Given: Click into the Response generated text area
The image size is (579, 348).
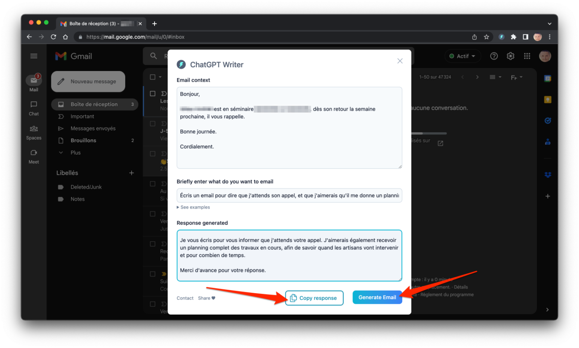Looking at the screenshot, I should pyautogui.click(x=289, y=256).
